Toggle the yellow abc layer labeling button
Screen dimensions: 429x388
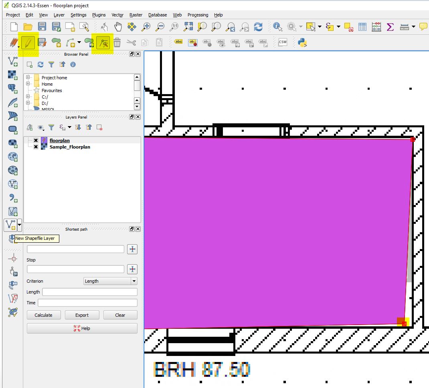pos(178,42)
